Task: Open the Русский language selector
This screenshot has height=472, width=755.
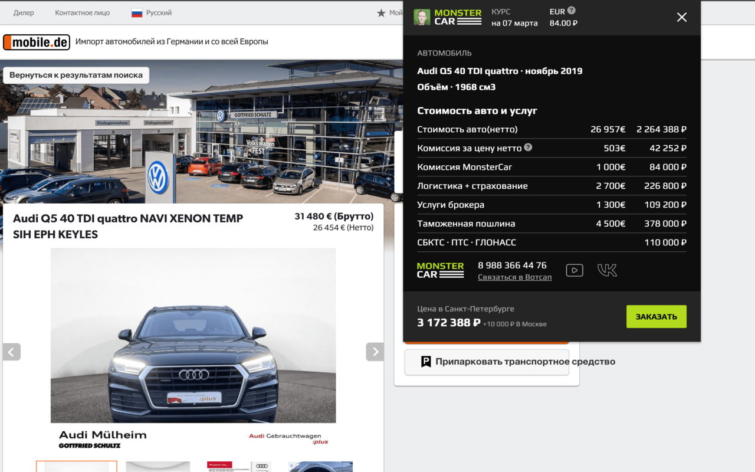Action: [x=152, y=13]
